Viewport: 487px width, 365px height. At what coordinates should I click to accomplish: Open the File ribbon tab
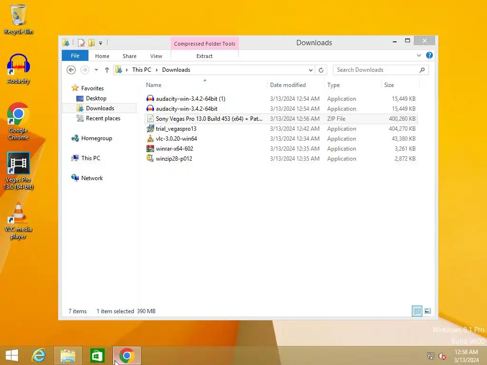[x=75, y=56]
